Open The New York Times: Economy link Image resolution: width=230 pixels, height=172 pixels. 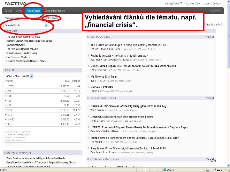pos(22,49)
